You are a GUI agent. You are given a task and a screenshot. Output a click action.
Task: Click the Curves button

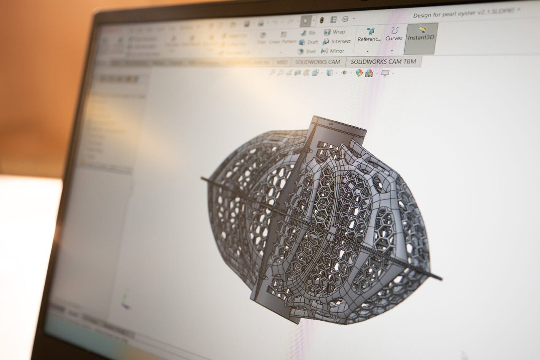[x=394, y=34]
